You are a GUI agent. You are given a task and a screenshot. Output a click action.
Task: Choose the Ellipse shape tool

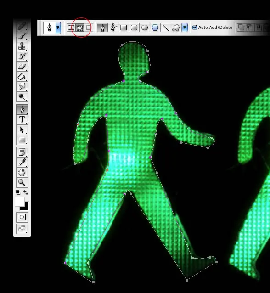pyautogui.click(x=145, y=28)
